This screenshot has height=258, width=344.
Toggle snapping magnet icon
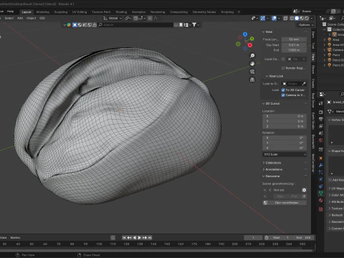click(x=135, y=18)
